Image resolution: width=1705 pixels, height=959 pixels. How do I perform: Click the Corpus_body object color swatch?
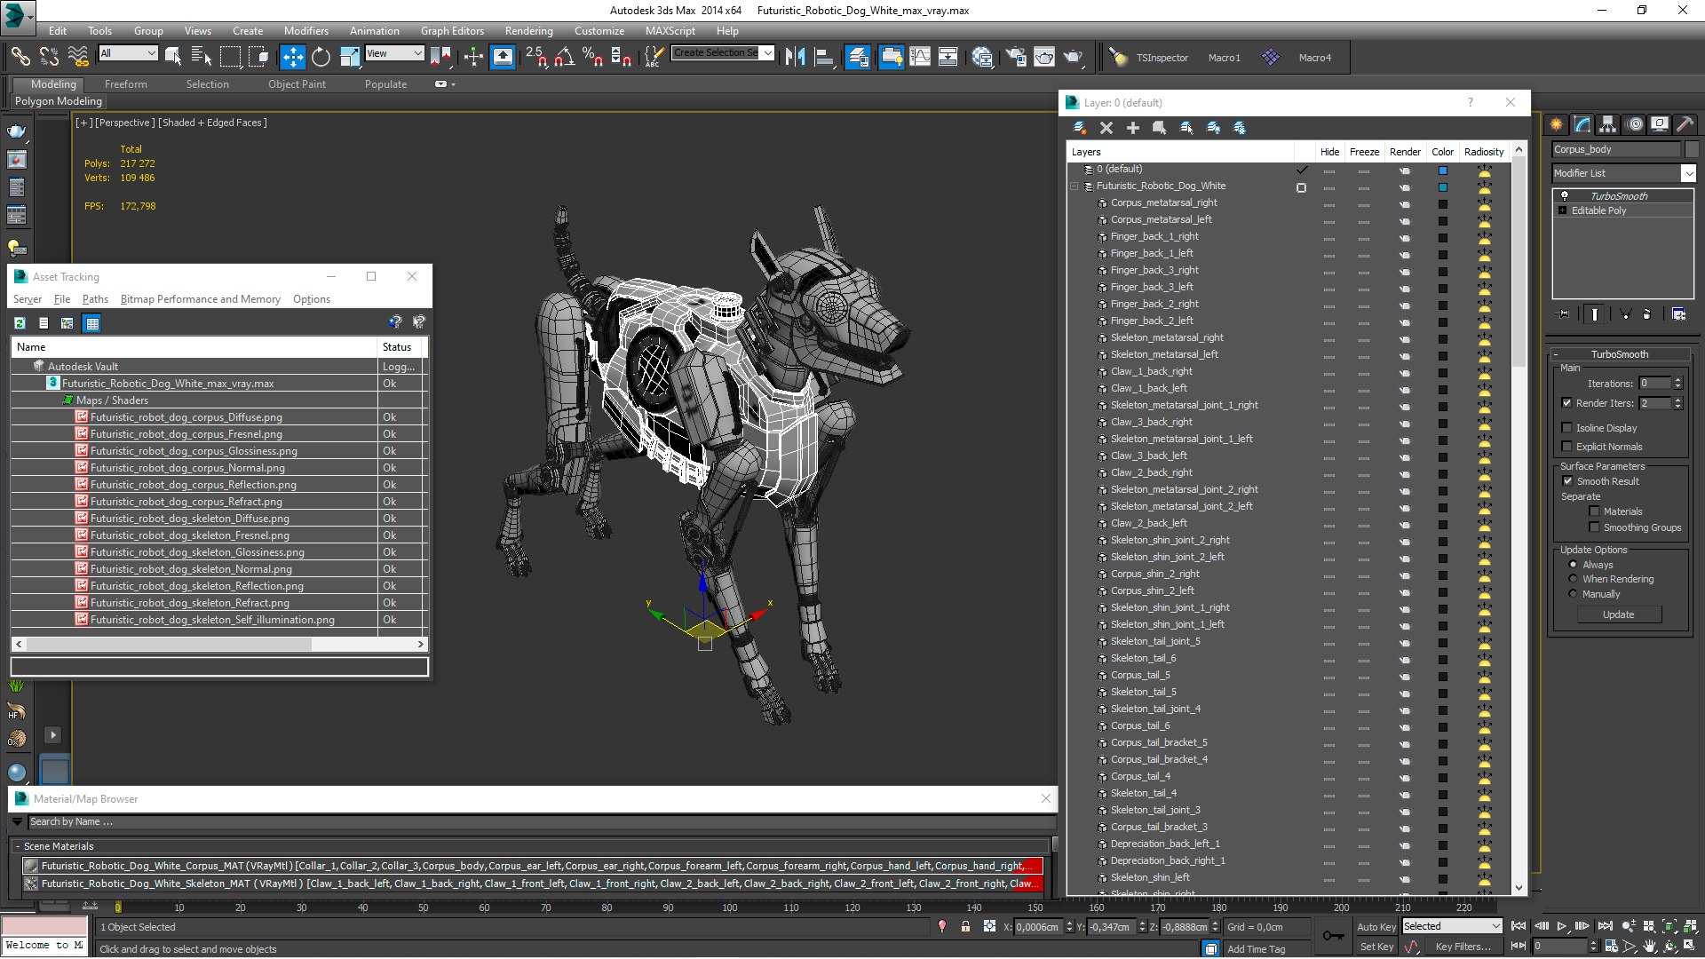pyautogui.click(x=1692, y=149)
